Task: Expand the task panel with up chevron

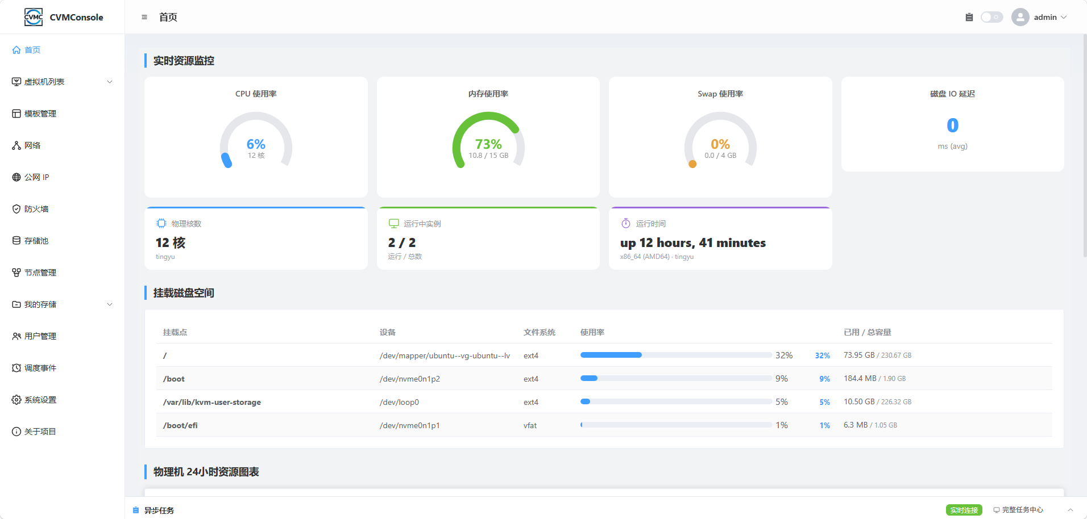Action: tap(1071, 510)
